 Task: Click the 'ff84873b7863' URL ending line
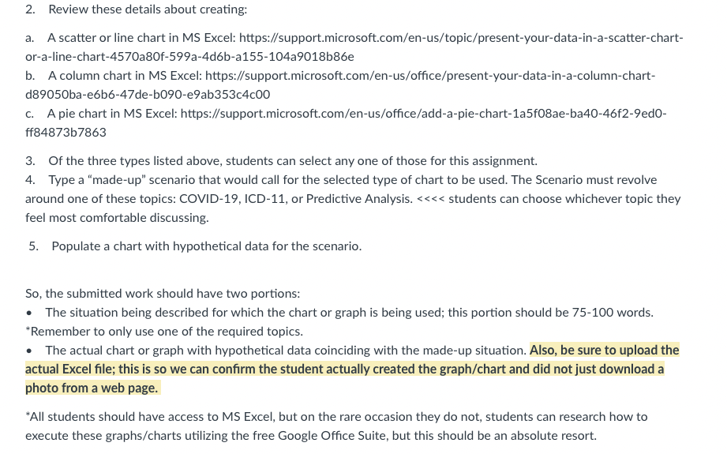point(66,133)
